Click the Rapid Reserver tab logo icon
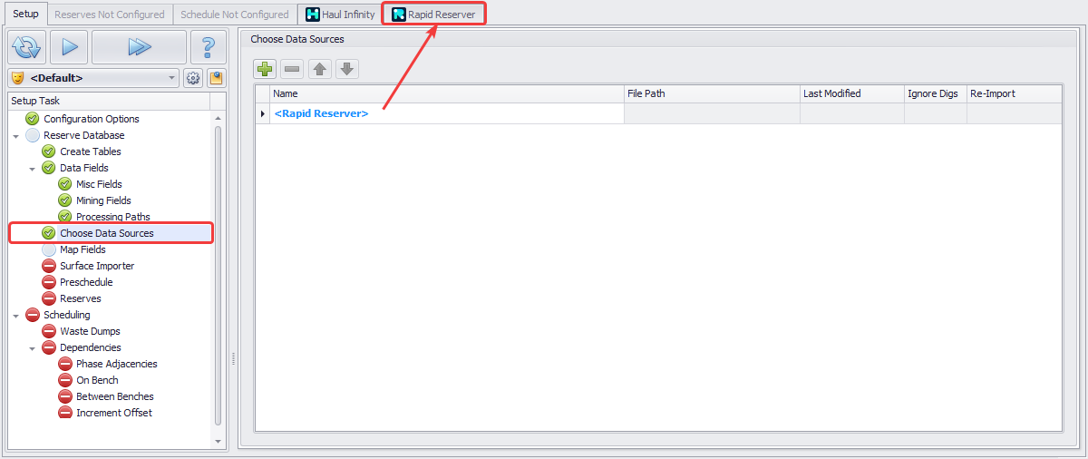This screenshot has height=459, width=1088. tap(398, 15)
